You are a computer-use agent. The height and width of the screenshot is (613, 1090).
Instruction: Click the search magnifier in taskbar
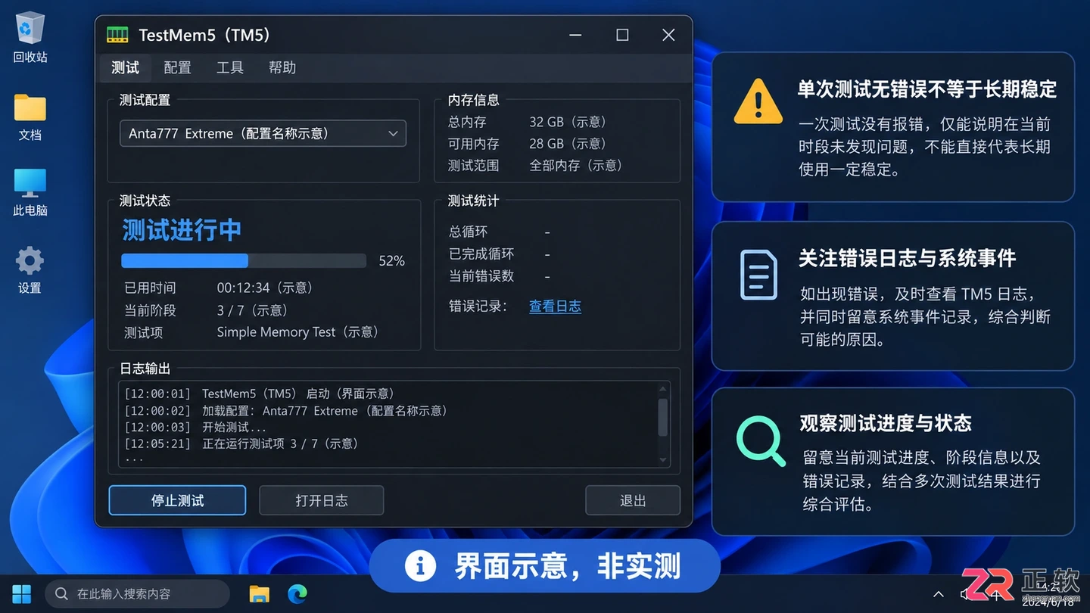[61, 594]
